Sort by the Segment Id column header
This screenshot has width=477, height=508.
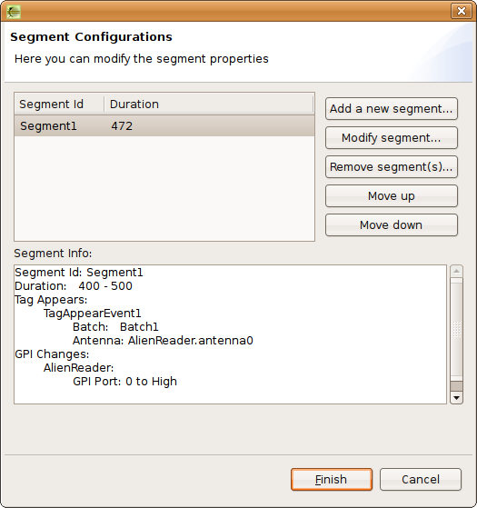coord(59,105)
